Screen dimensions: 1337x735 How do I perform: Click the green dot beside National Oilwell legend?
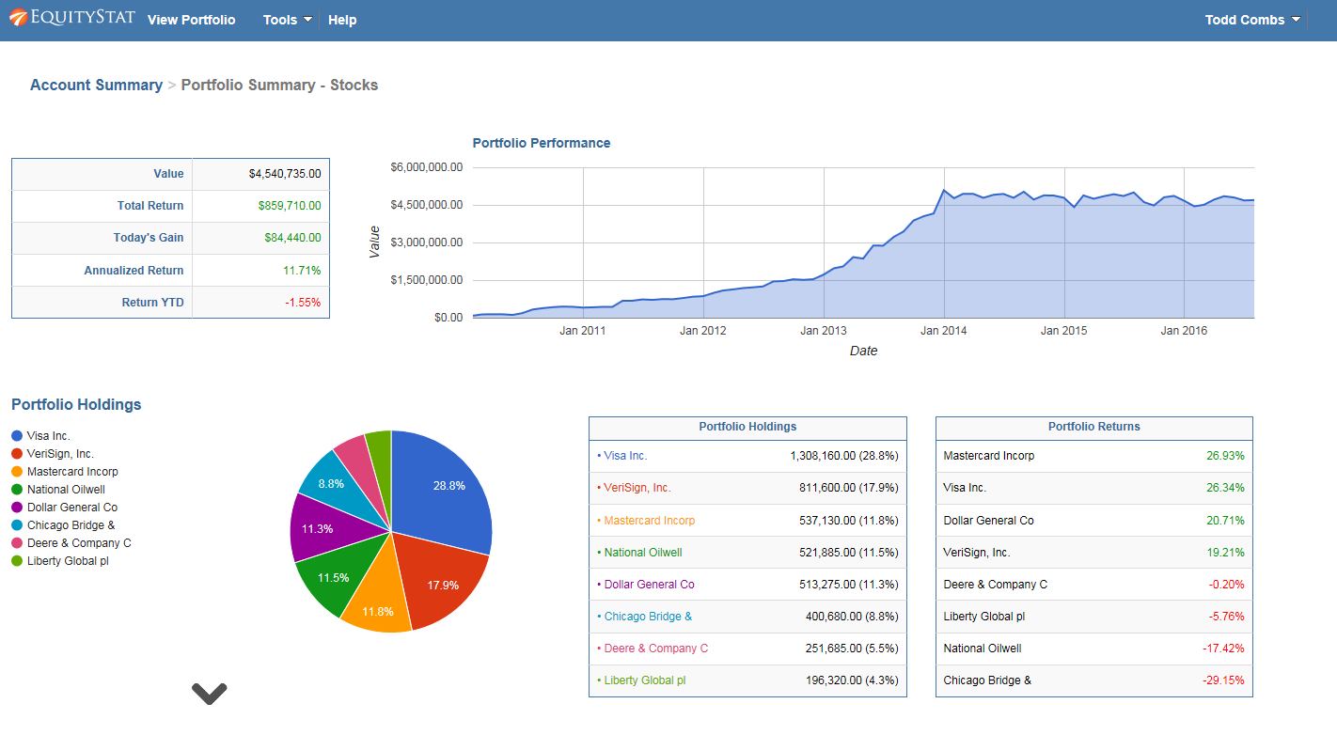(16, 489)
